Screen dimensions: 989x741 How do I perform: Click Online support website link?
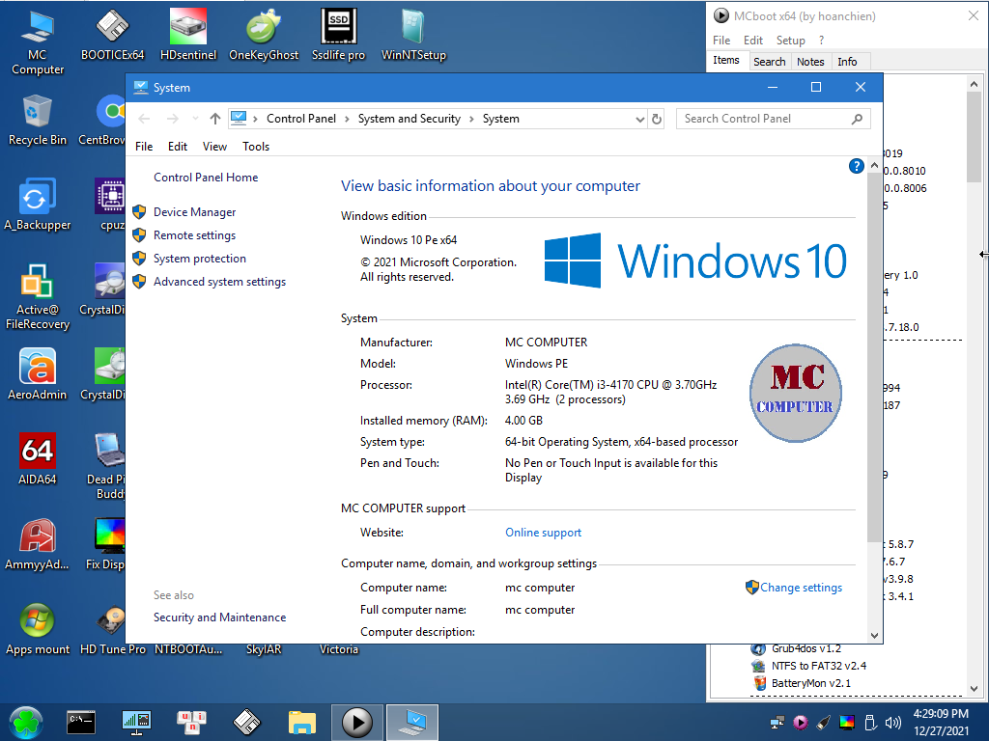point(543,533)
